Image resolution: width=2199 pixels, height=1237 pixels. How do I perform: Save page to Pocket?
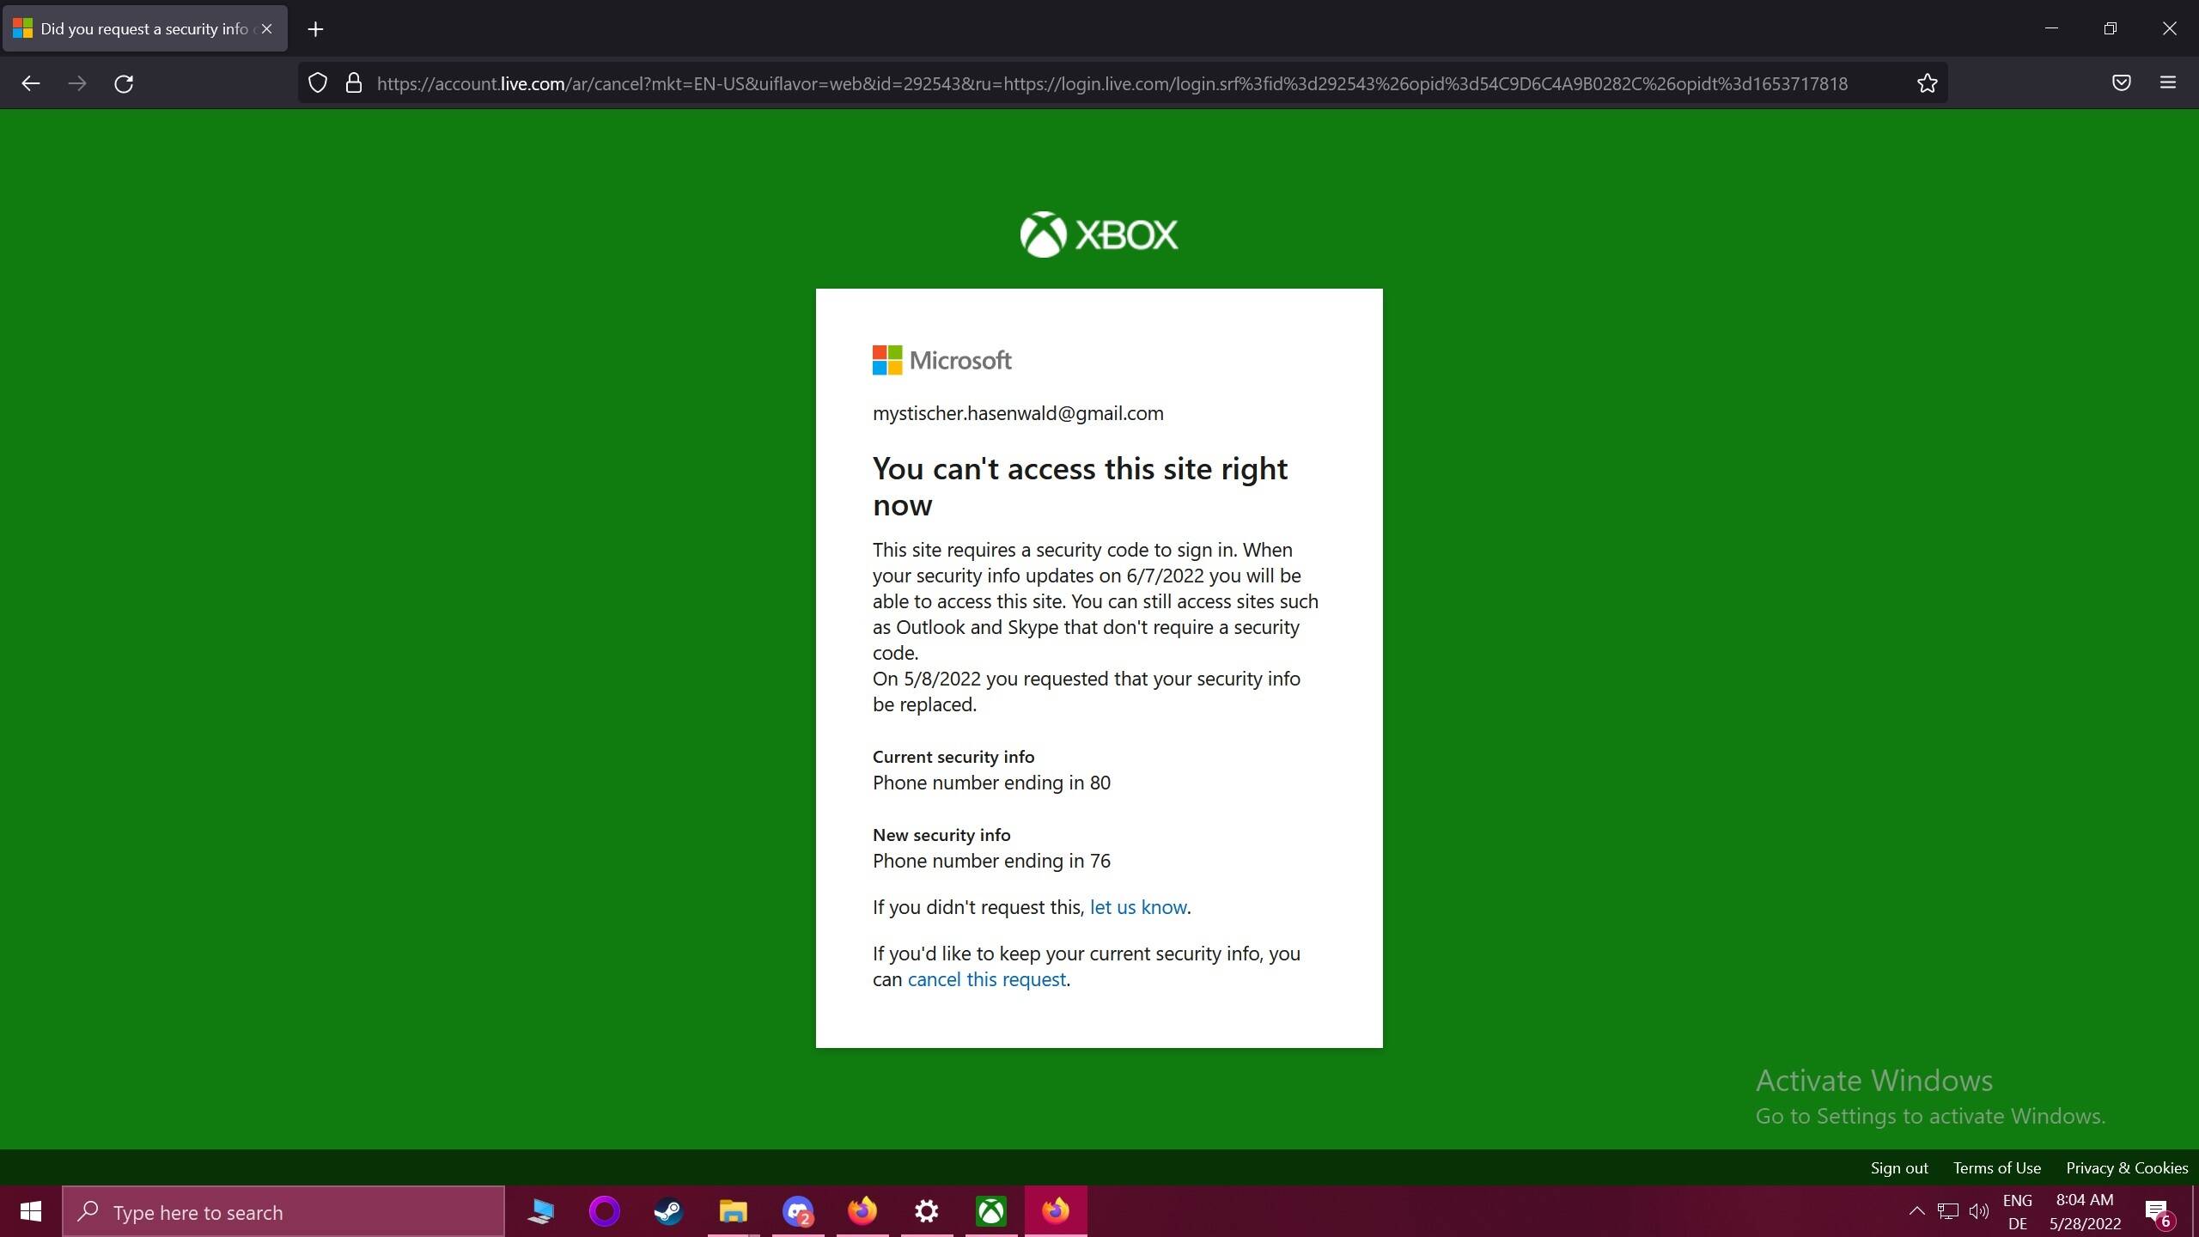click(x=2121, y=83)
